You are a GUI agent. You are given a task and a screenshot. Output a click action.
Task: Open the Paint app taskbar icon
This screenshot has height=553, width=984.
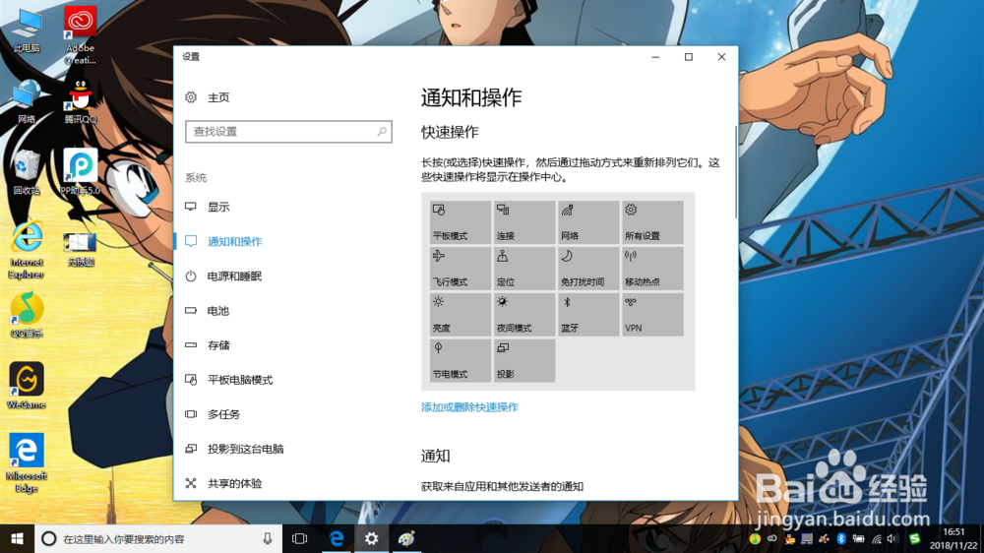tap(406, 538)
